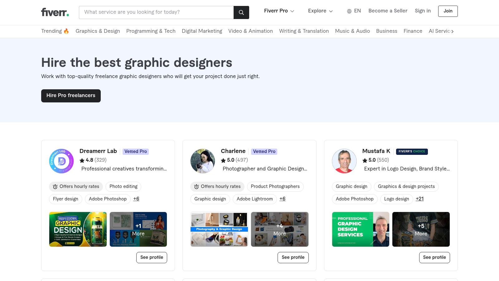Show Charlene's +6 more skills
This screenshot has height=281, width=499.
[x=283, y=199]
